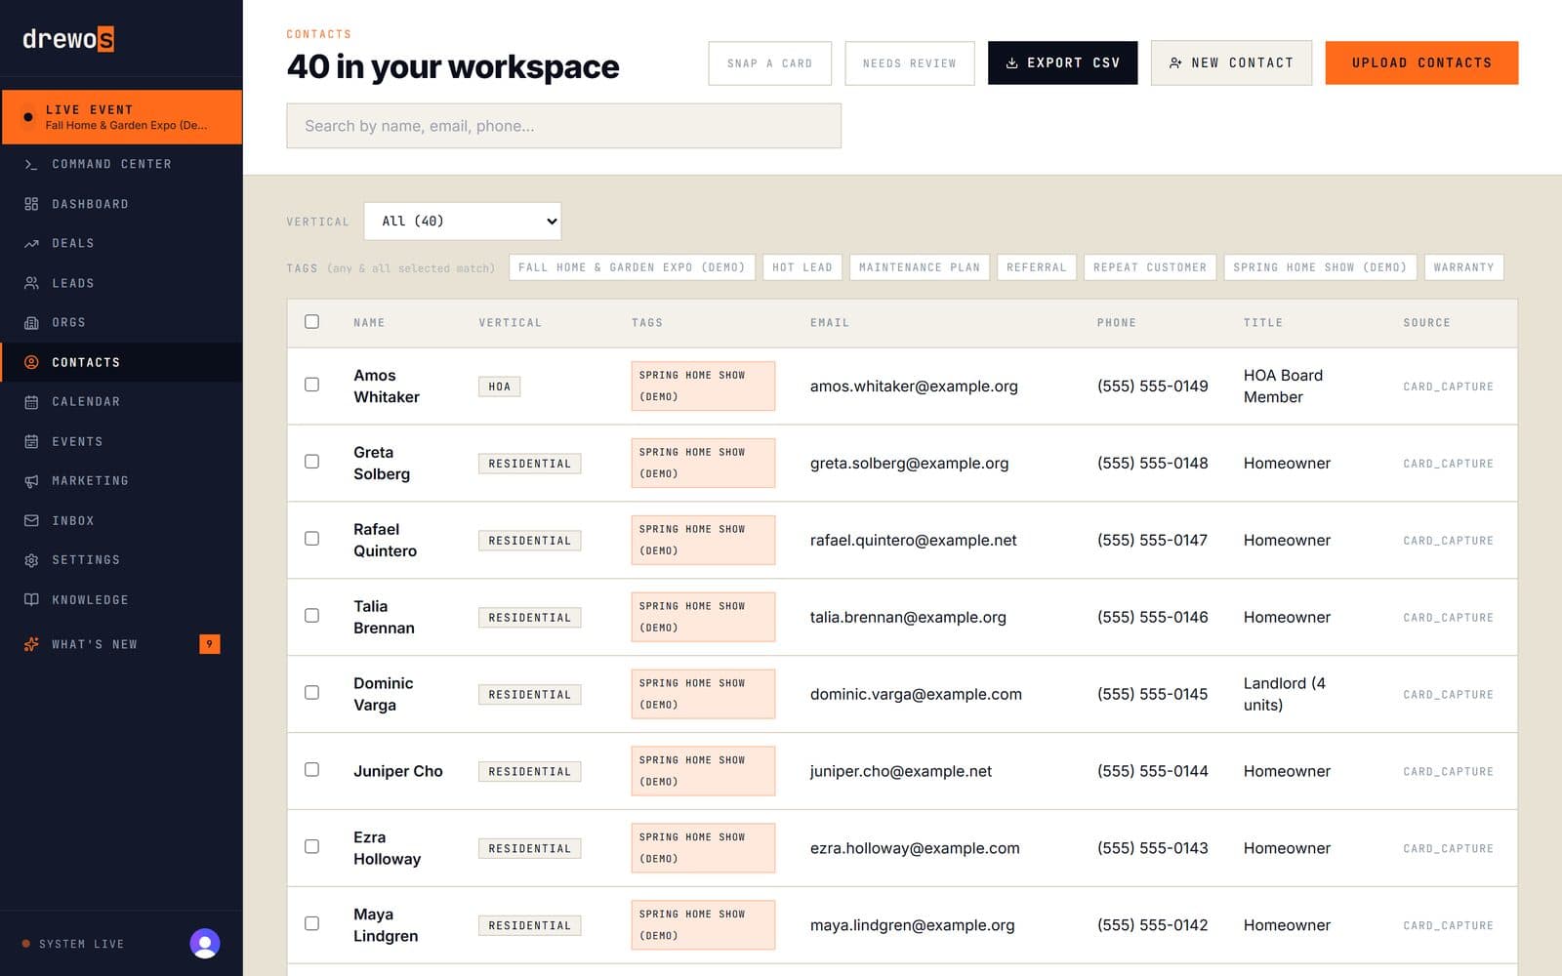Click the Upload Contacts button
This screenshot has height=976, width=1562.
click(x=1421, y=63)
